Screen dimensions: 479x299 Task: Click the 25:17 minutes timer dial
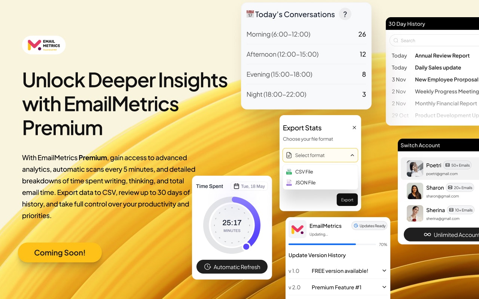(232, 225)
